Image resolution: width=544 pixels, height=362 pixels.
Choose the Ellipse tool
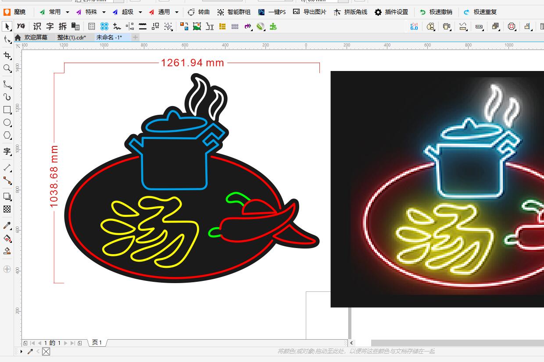click(7, 122)
